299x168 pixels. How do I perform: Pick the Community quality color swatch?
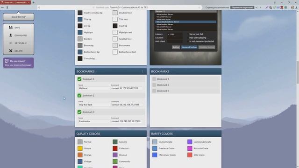click(115, 161)
